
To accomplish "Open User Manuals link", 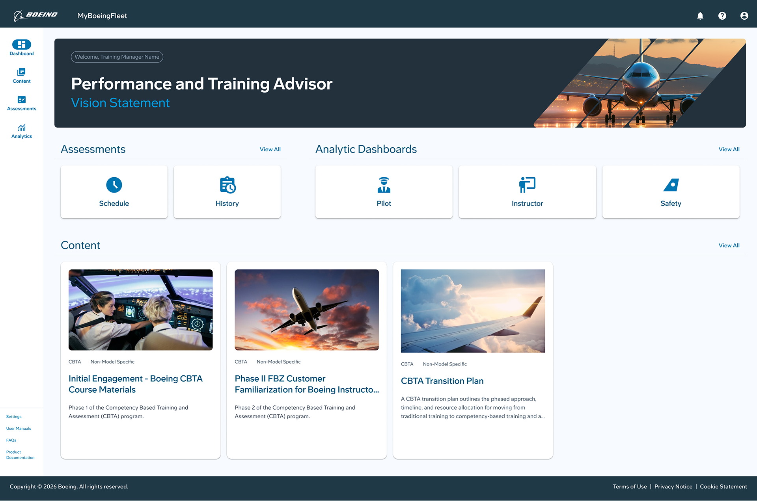I will pos(19,429).
